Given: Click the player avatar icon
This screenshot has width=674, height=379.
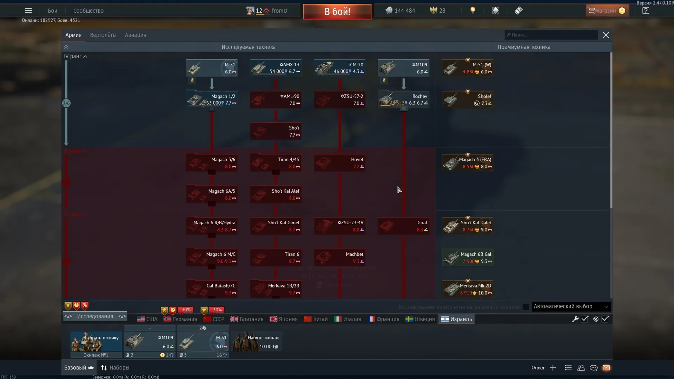Looking at the screenshot, I should [x=250, y=11].
